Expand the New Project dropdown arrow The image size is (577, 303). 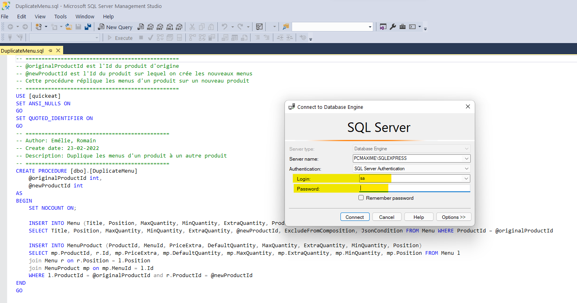[x=46, y=27]
